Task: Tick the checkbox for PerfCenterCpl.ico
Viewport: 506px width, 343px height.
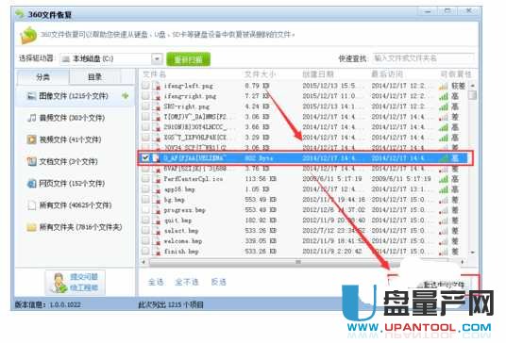Action: [145, 178]
